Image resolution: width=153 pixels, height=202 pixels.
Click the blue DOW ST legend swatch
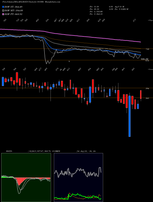[3, 7]
